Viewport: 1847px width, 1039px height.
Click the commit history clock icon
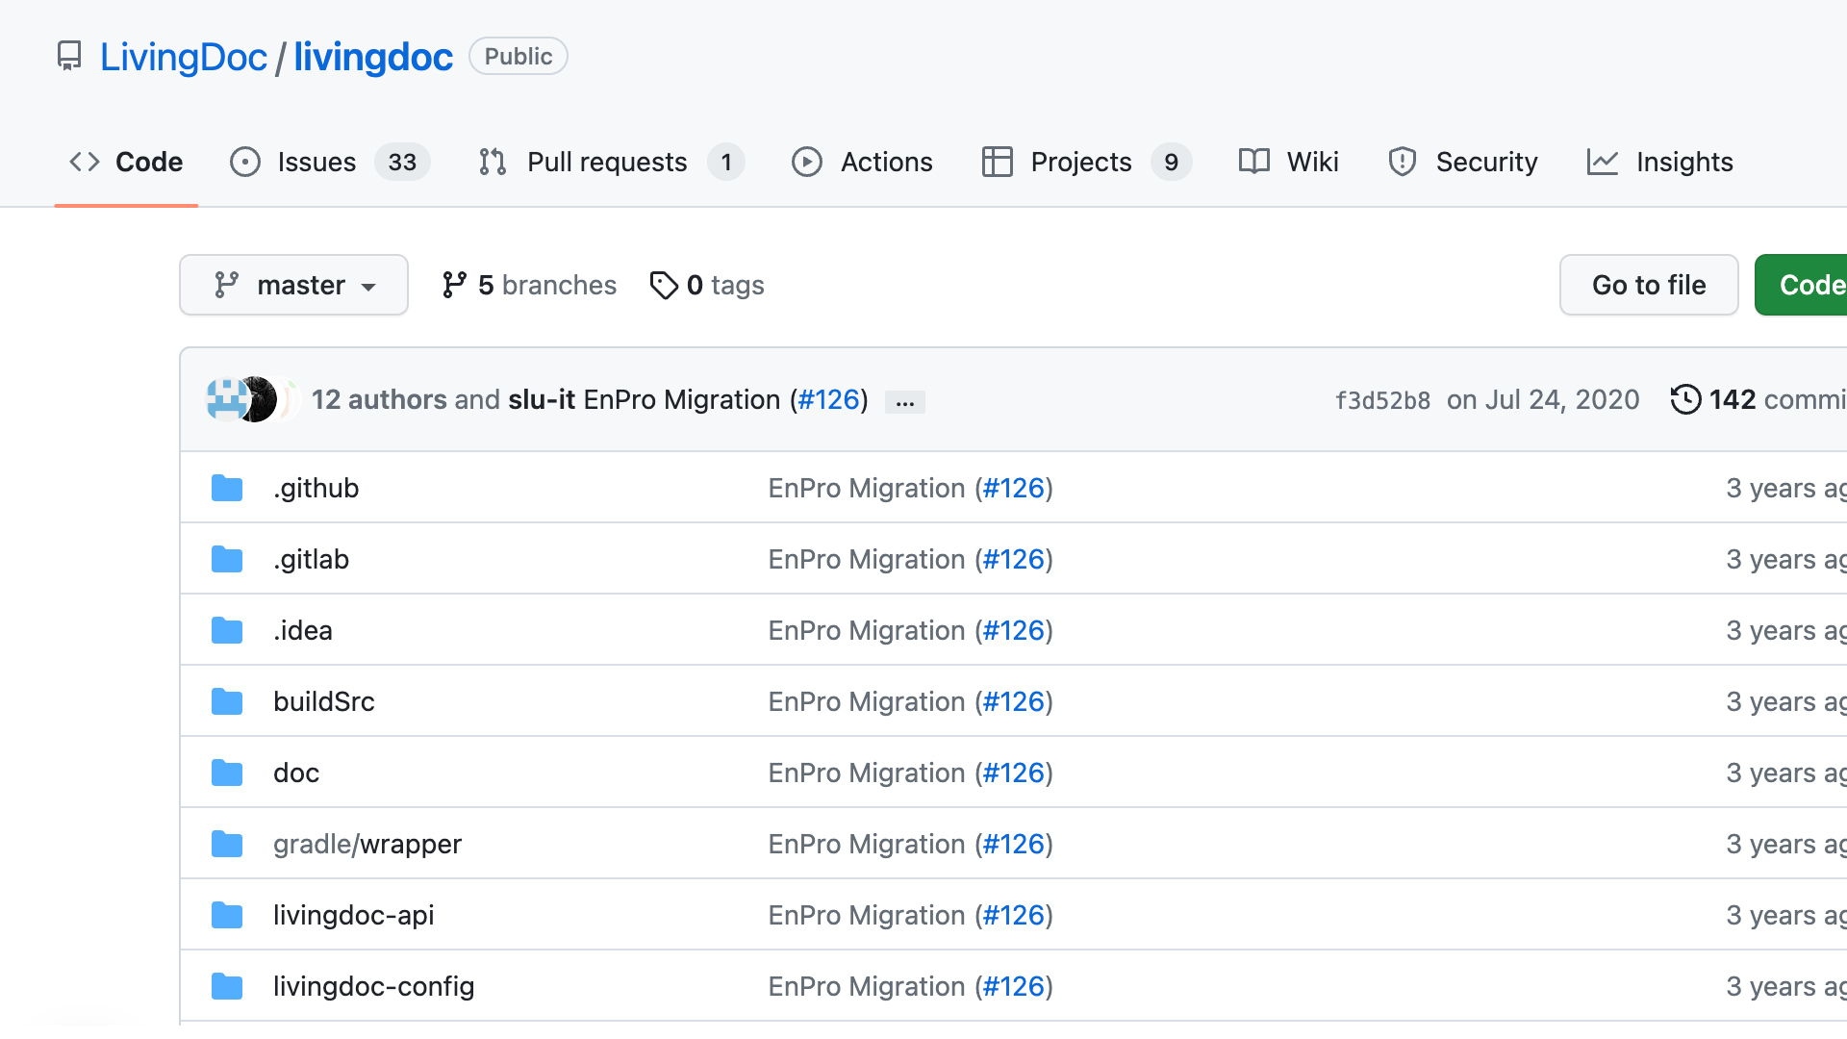coord(1685,399)
